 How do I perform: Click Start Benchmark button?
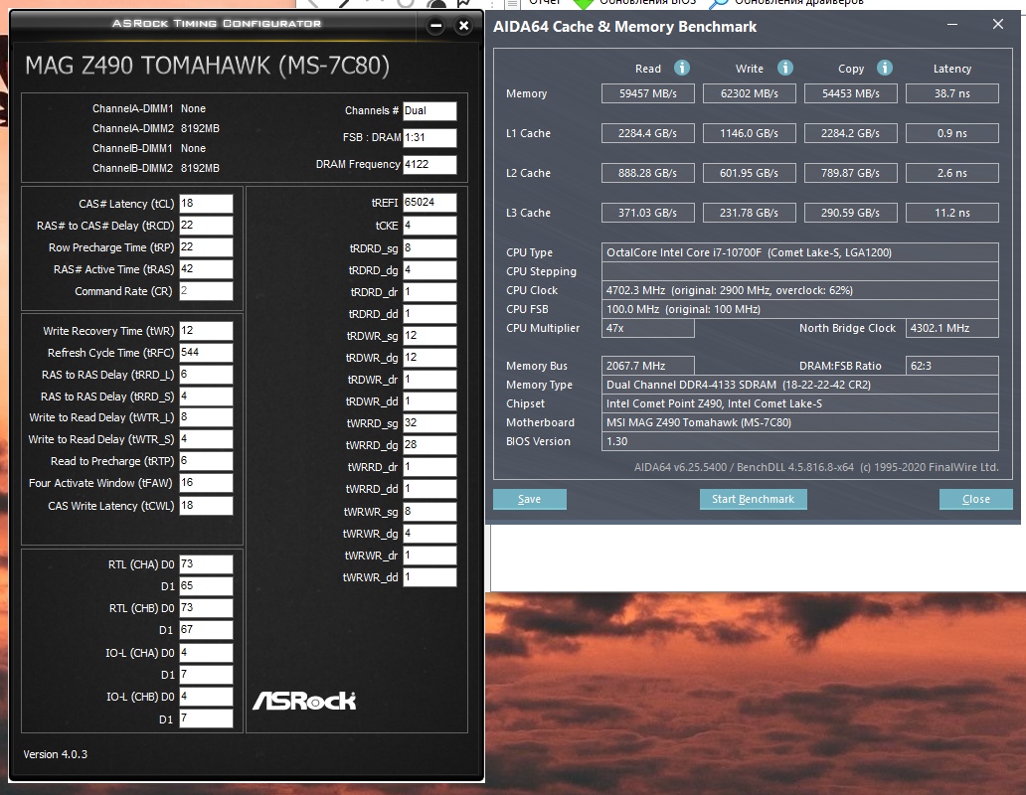[754, 499]
